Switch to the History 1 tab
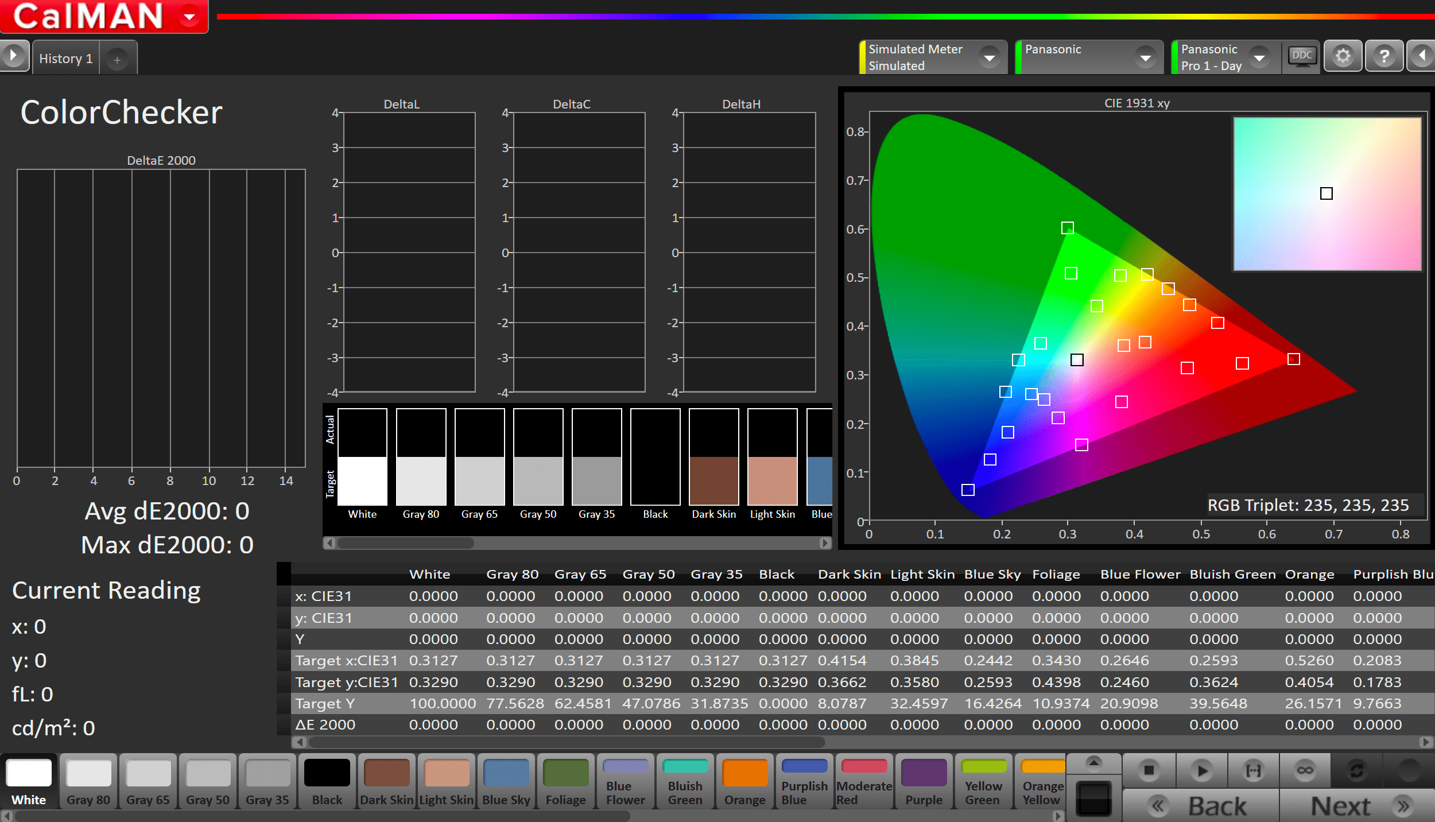The height and width of the screenshot is (822, 1435). pos(66,59)
